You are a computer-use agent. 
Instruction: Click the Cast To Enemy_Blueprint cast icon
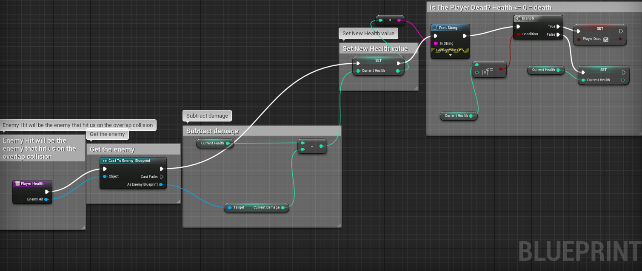[x=105, y=161]
